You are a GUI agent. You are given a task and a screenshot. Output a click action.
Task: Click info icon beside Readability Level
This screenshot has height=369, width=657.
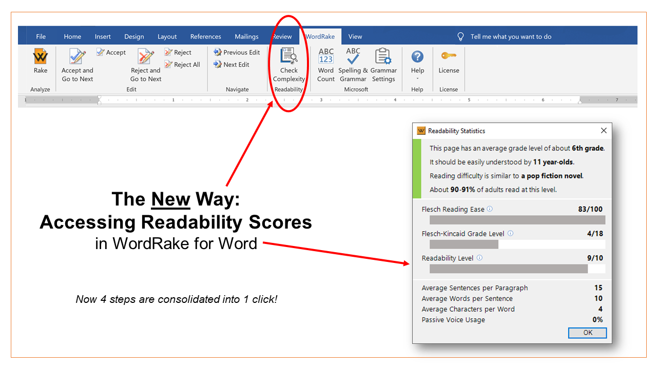click(479, 258)
